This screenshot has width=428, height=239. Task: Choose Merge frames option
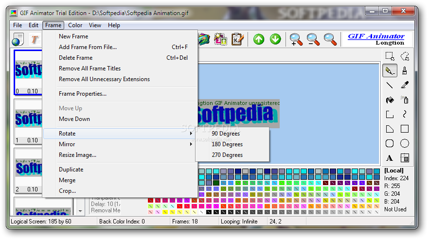point(120,180)
